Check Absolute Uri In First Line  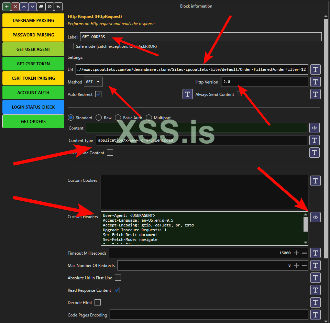118,278
